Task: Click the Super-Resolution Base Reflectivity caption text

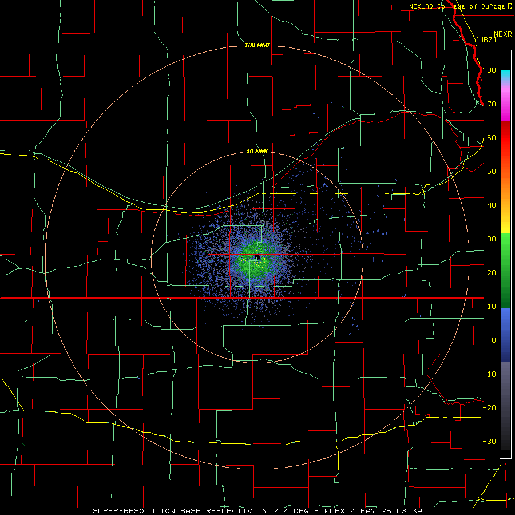Action: tap(179, 511)
